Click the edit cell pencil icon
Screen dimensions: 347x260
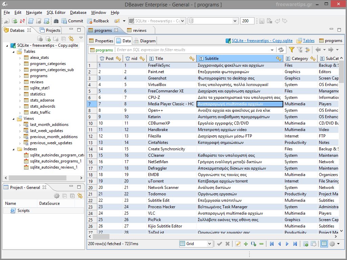pos(238,244)
